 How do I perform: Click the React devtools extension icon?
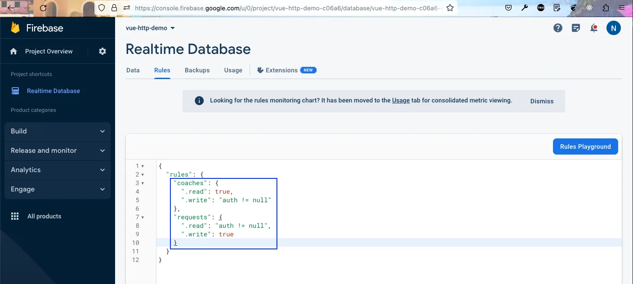[x=589, y=8]
